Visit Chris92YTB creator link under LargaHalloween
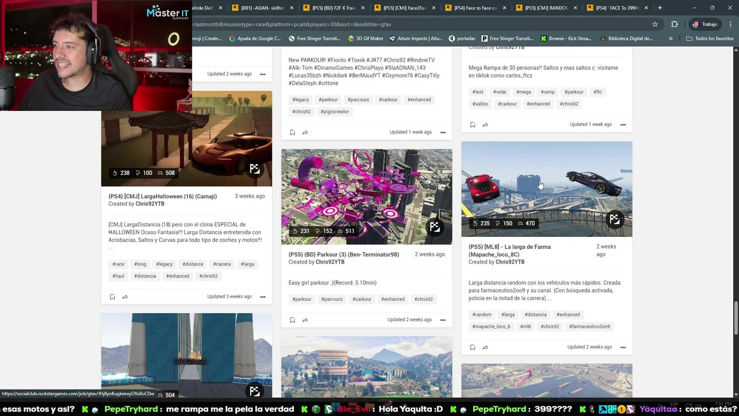 [150, 204]
